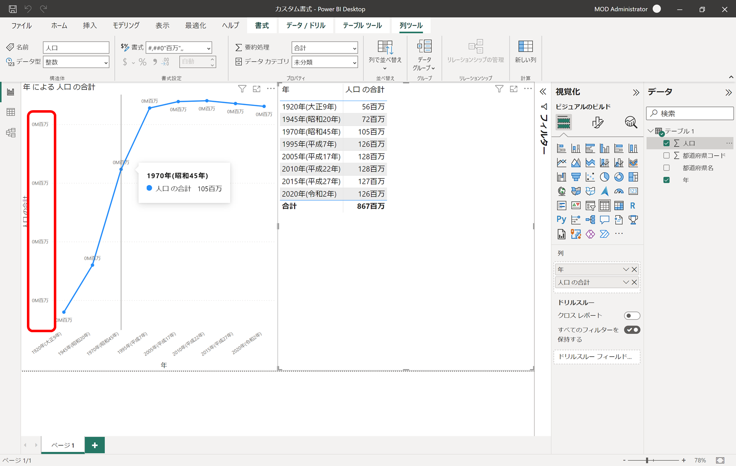Add a new page with the plus button
Viewport: 736px width, 466px height.
95,445
